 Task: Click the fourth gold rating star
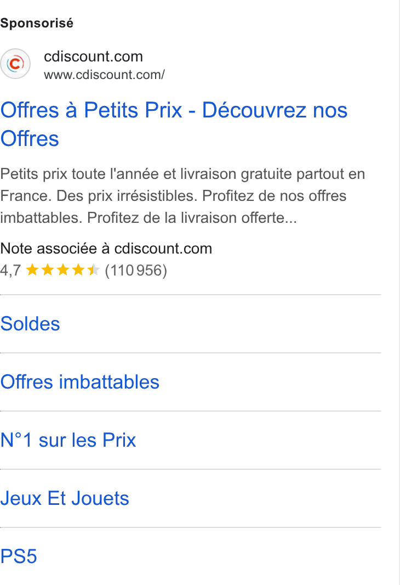[x=78, y=270]
